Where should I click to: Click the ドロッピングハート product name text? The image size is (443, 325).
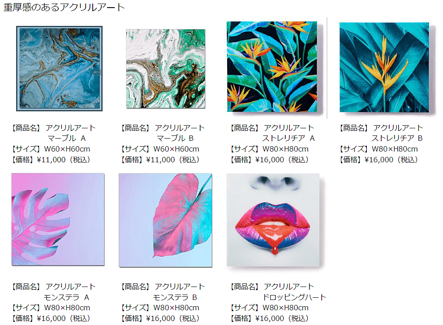coord(294,297)
